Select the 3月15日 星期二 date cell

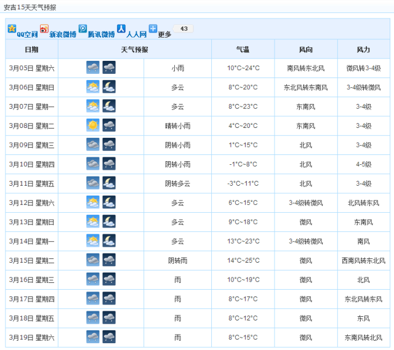pyautogui.click(x=31, y=260)
